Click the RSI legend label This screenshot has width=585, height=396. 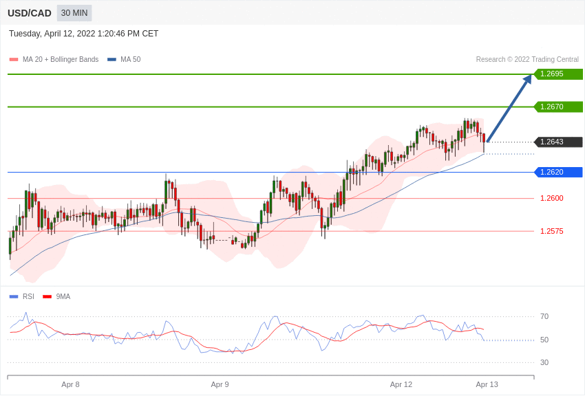[x=28, y=296]
